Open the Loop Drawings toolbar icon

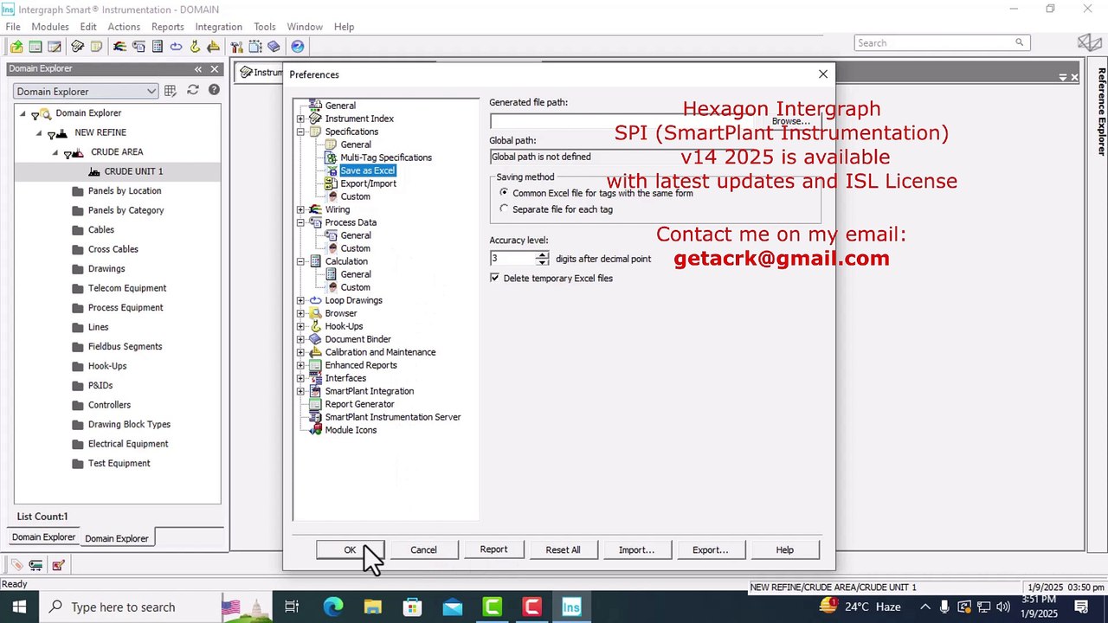click(176, 47)
